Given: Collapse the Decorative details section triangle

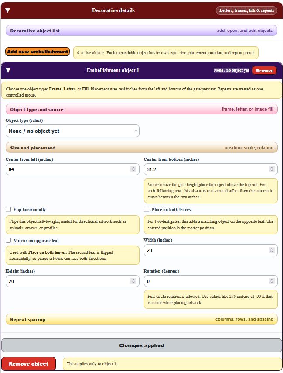Looking at the screenshot, I should [x=7, y=10].
